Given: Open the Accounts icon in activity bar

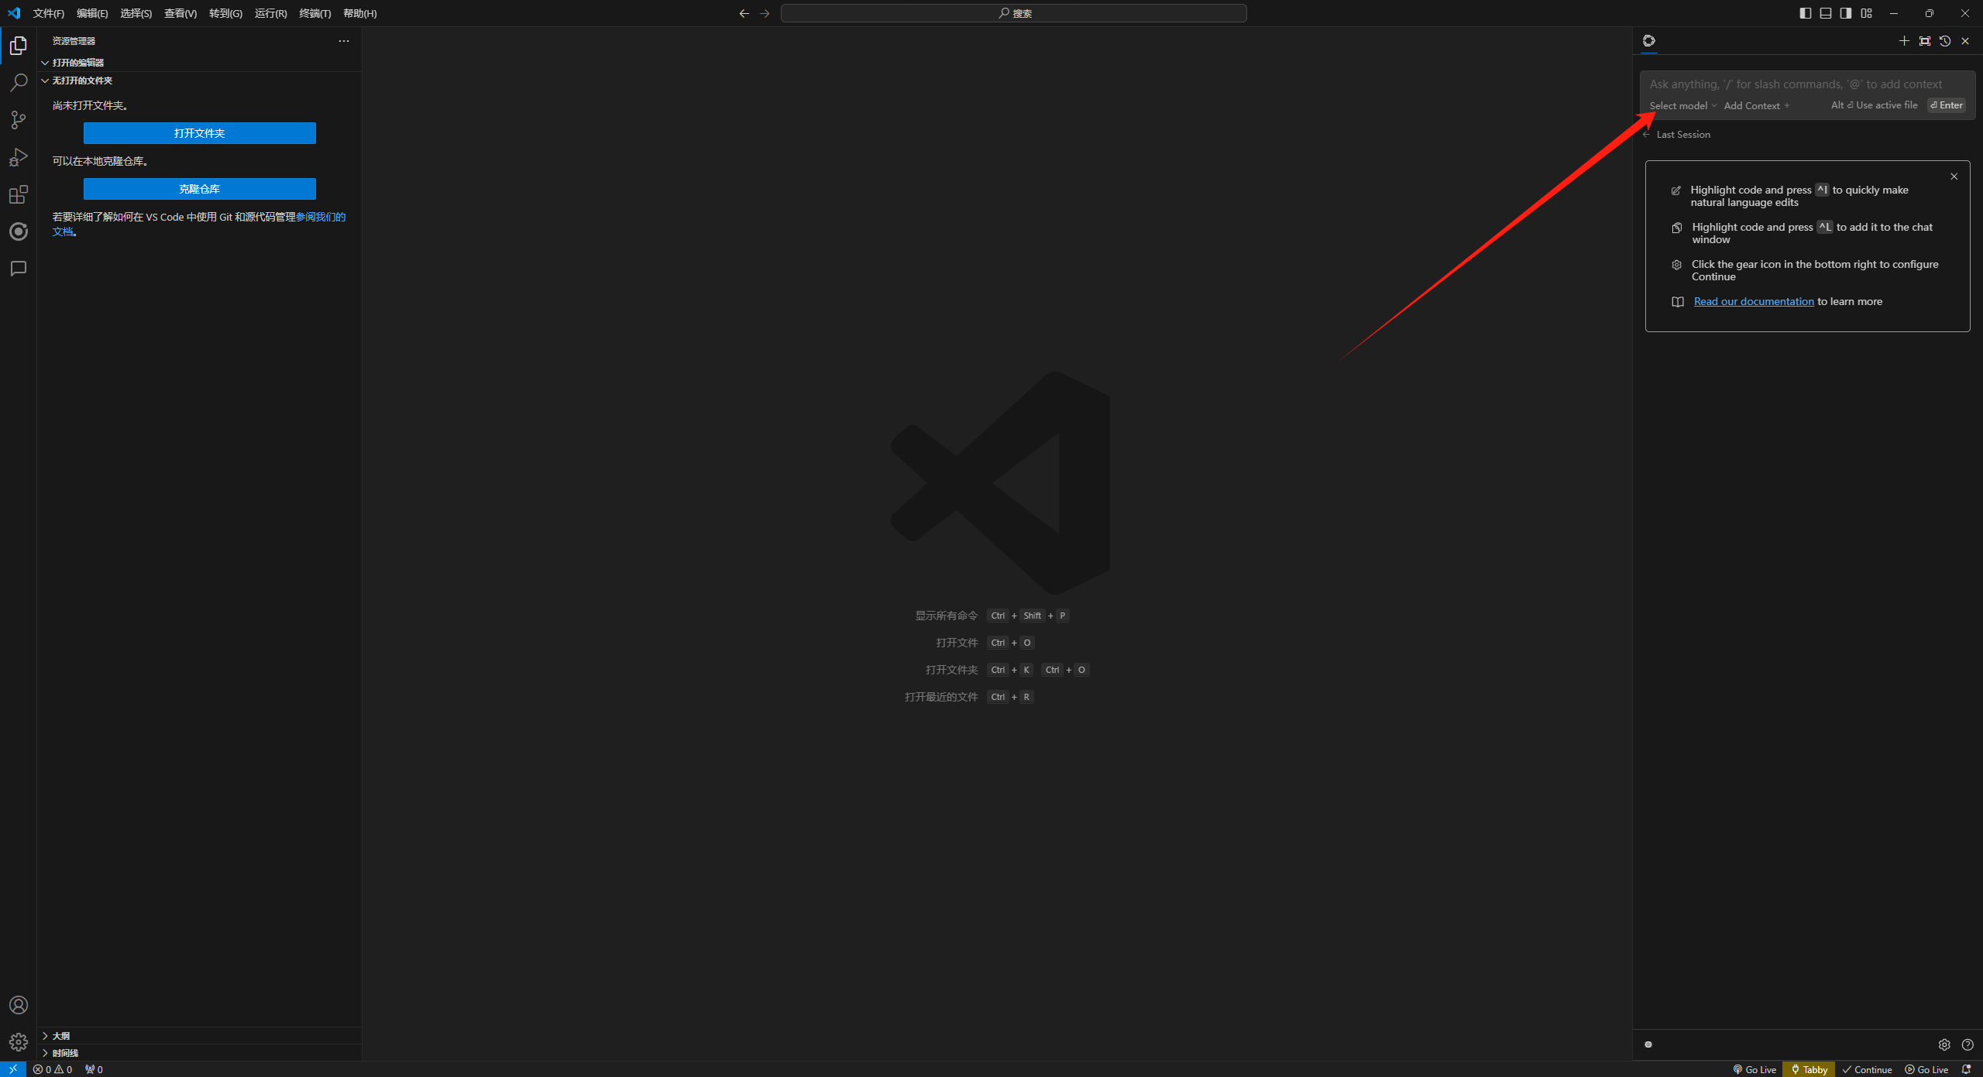Looking at the screenshot, I should (x=19, y=1005).
